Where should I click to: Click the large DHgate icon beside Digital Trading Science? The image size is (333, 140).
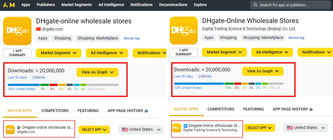coord(183,30)
